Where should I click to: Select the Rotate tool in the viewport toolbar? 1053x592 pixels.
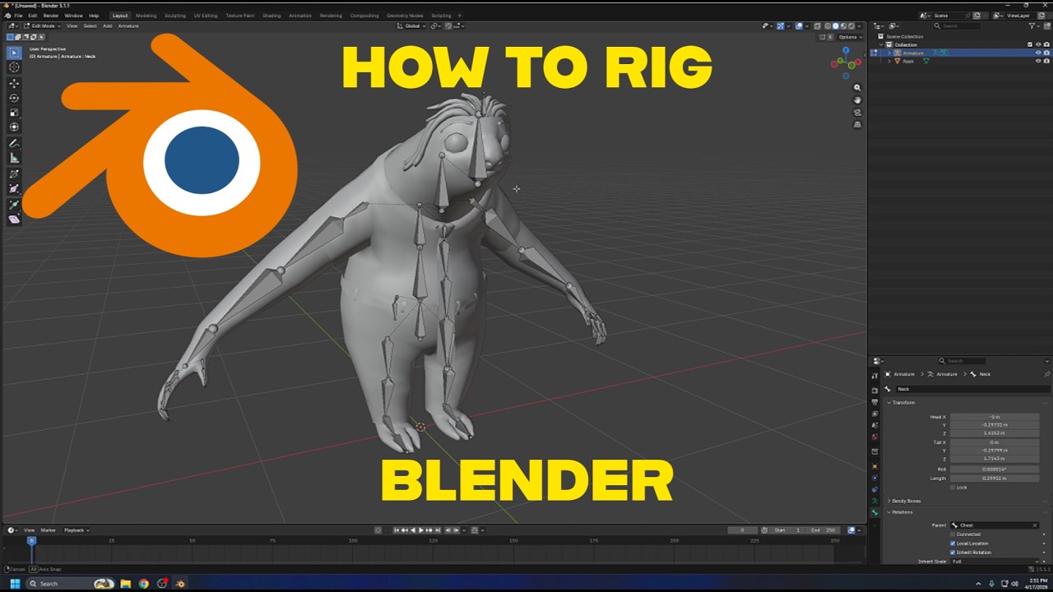pyautogui.click(x=14, y=98)
